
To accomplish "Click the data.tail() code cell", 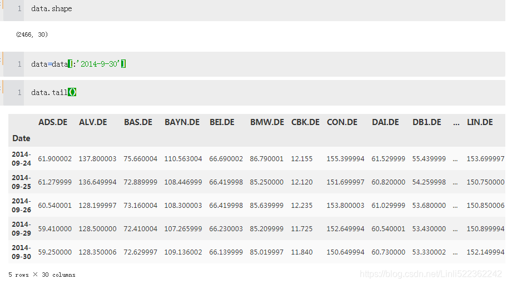I will [265, 93].
